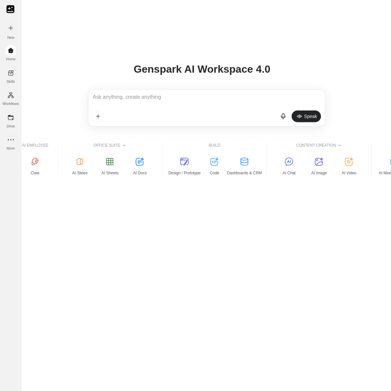391x391 pixels.
Task: Open AI Docs tool
Action: tap(140, 165)
